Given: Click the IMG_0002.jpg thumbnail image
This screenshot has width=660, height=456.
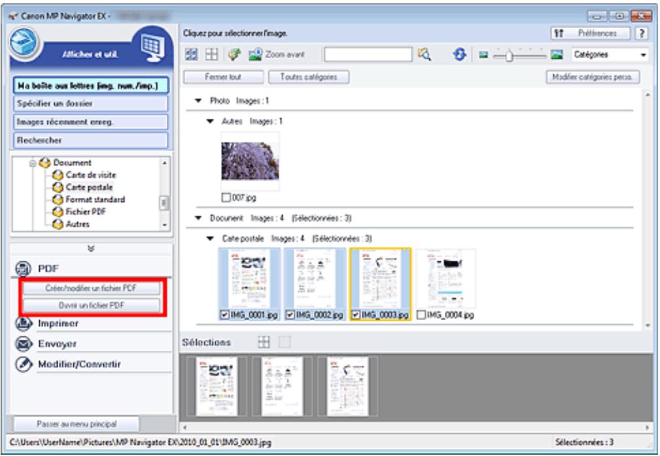Looking at the screenshot, I should [315, 279].
